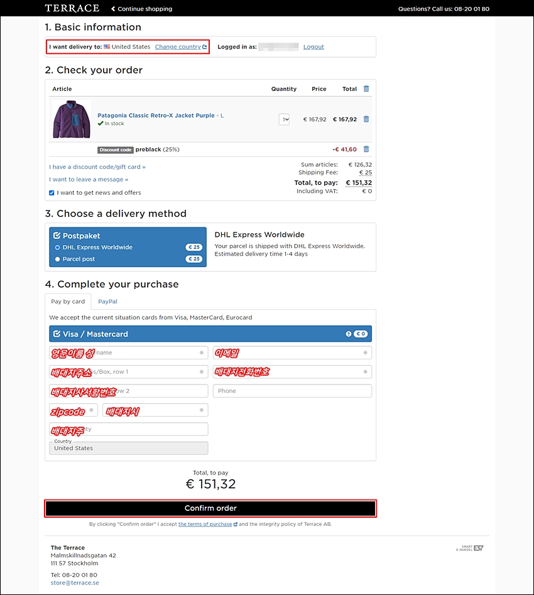Select the DHL Express Worldwide radio button
Viewport: 534px width, 595px height.
coord(57,248)
